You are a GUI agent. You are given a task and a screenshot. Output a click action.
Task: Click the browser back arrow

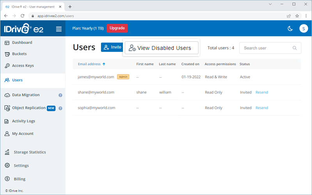click(6, 16)
